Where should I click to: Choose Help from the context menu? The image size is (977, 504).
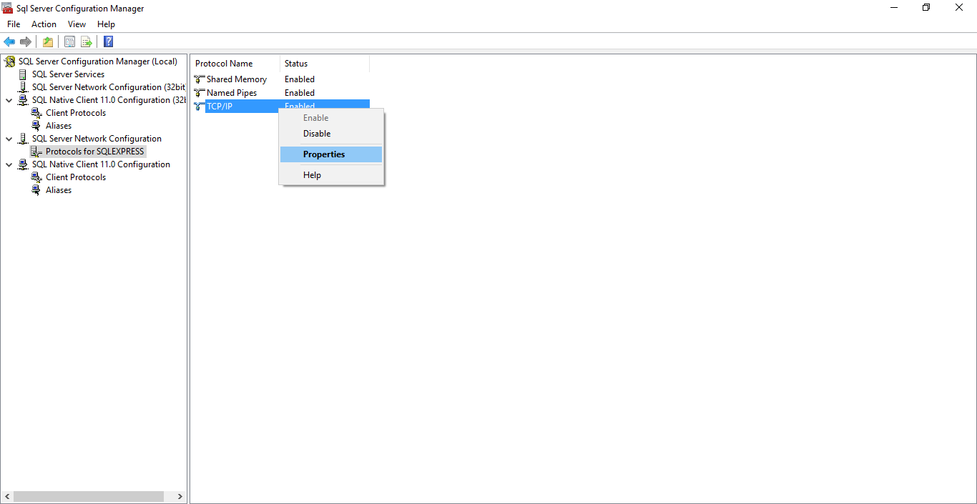(x=330, y=175)
